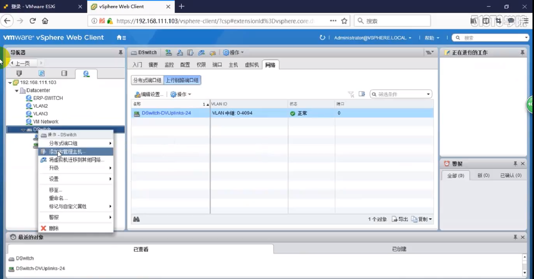Collapse the DSwitch tree node
This screenshot has width=534, height=279.
(x=23, y=130)
